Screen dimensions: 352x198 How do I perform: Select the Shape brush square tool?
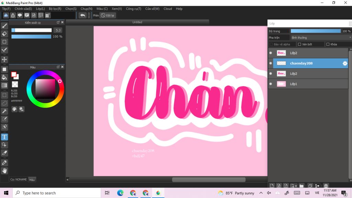(4, 42)
